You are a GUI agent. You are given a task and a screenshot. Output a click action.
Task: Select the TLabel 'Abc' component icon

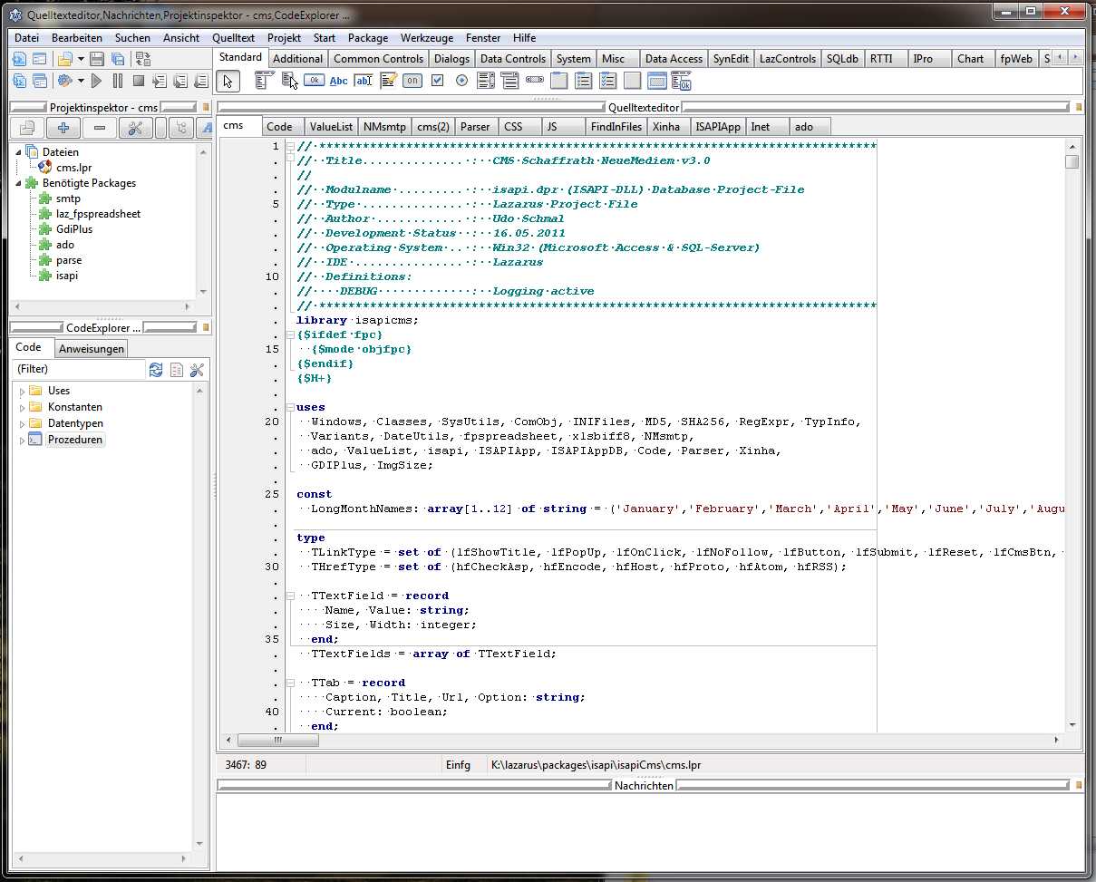339,81
